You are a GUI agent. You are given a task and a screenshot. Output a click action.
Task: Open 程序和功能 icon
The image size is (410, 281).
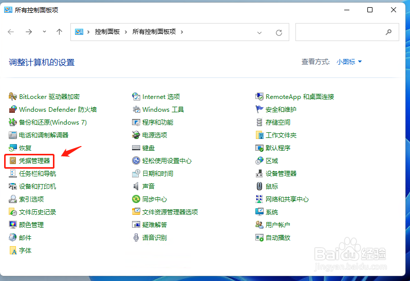(136, 122)
